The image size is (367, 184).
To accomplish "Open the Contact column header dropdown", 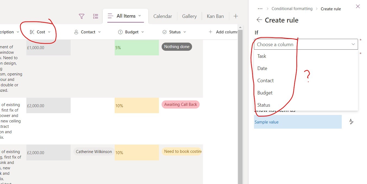I will [x=99, y=32].
